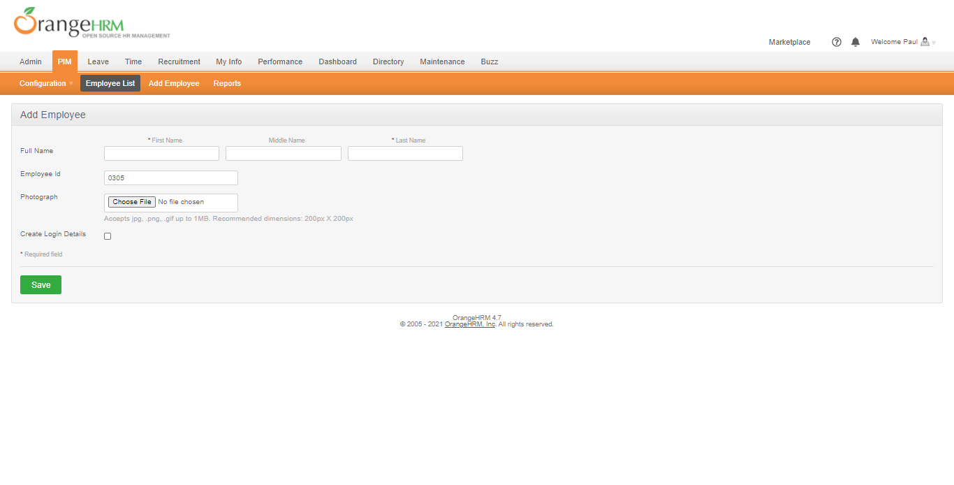Click the 'Create Login Details' label
954x485 pixels.
tap(53, 234)
